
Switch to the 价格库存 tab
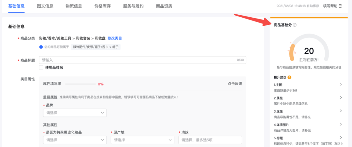(103, 6)
